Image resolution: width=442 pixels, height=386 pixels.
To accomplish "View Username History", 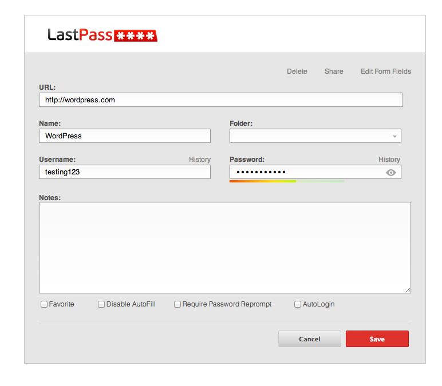I will click(x=199, y=160).
